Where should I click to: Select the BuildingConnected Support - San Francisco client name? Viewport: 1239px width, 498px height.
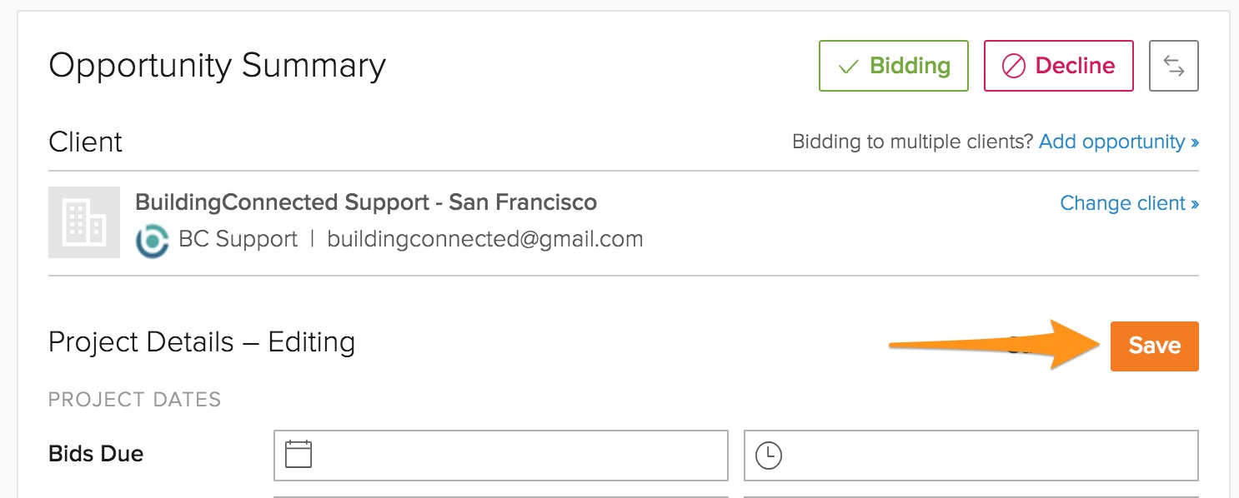pyautogui.click(x=365, y=202)
